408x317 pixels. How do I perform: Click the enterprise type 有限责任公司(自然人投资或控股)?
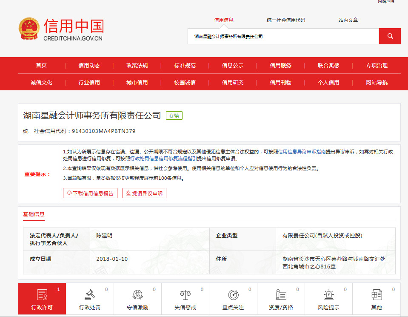click(322, 235)
